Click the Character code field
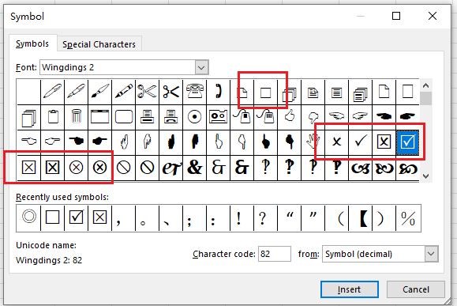The height and width of the screenshot is (306, 457). click(274, 254)
